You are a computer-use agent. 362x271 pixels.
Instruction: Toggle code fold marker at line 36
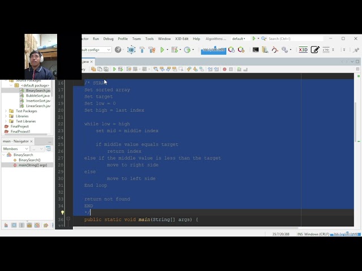click(x=68, y=218)
